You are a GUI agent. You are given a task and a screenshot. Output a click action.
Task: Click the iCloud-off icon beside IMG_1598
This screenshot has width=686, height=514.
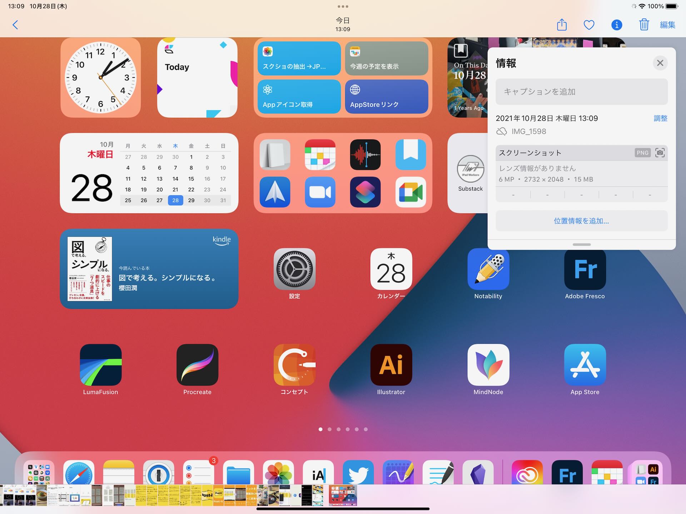(501, 131)
